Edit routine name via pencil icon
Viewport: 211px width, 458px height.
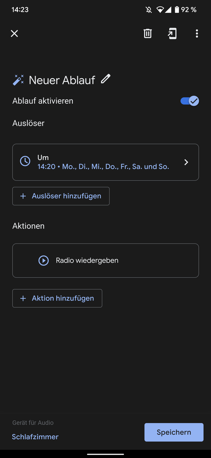tap(106, 79)
